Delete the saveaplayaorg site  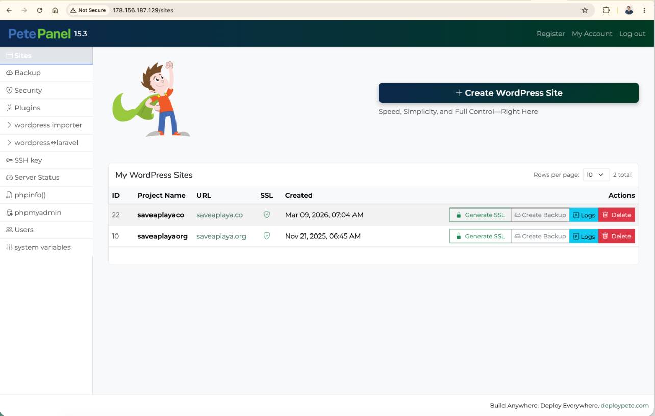[x=617, y=236]
